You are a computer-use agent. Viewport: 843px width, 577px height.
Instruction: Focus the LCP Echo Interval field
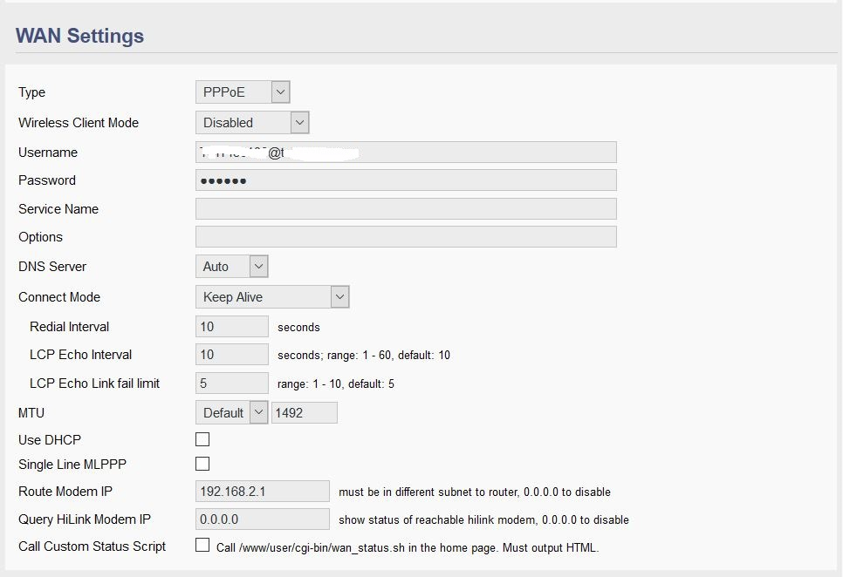coord(232,355)
